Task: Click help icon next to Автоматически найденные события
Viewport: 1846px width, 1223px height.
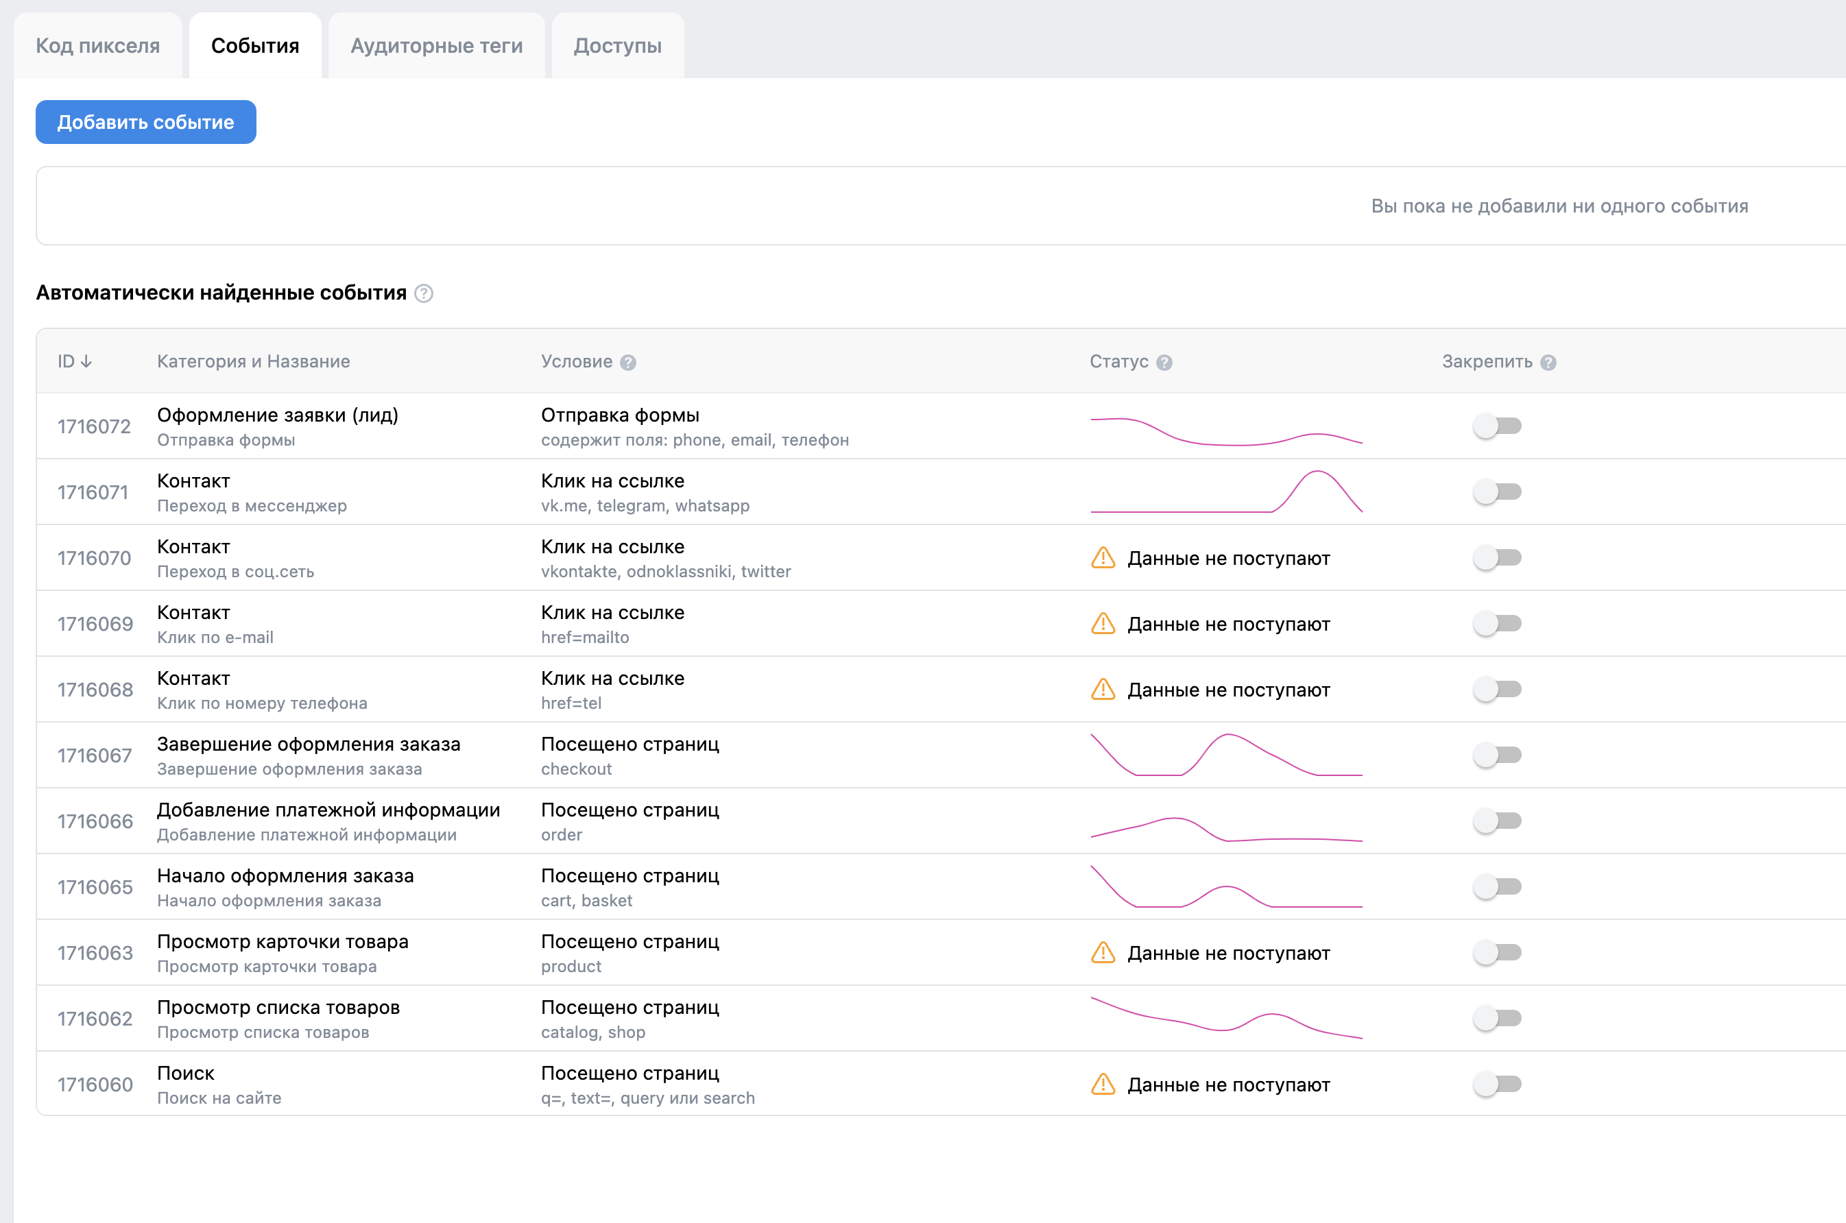Action: pyautogui.click(x=424, y=293)
